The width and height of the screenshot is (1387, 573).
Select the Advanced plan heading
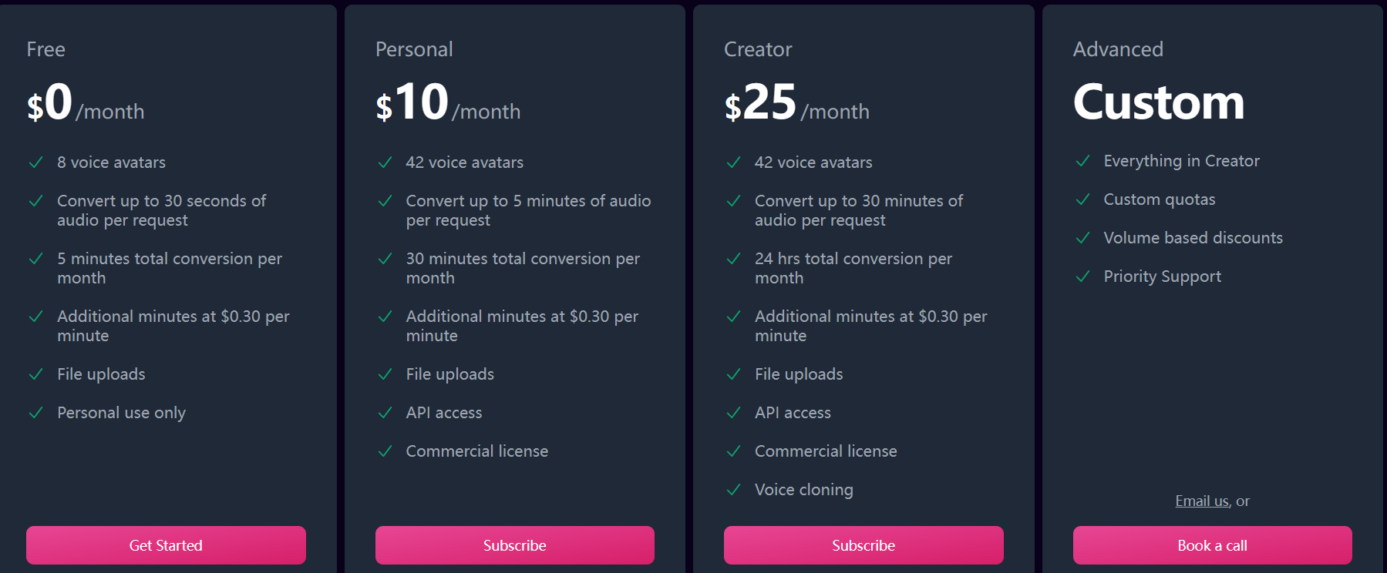[1118, 49]
